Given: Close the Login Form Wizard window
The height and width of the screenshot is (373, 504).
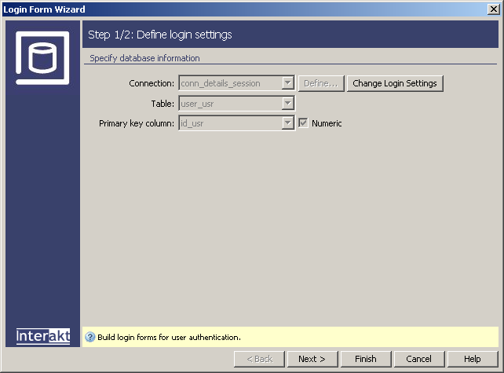Looking at the screenshot, I should pyautogui.click(x=493, y=9).
